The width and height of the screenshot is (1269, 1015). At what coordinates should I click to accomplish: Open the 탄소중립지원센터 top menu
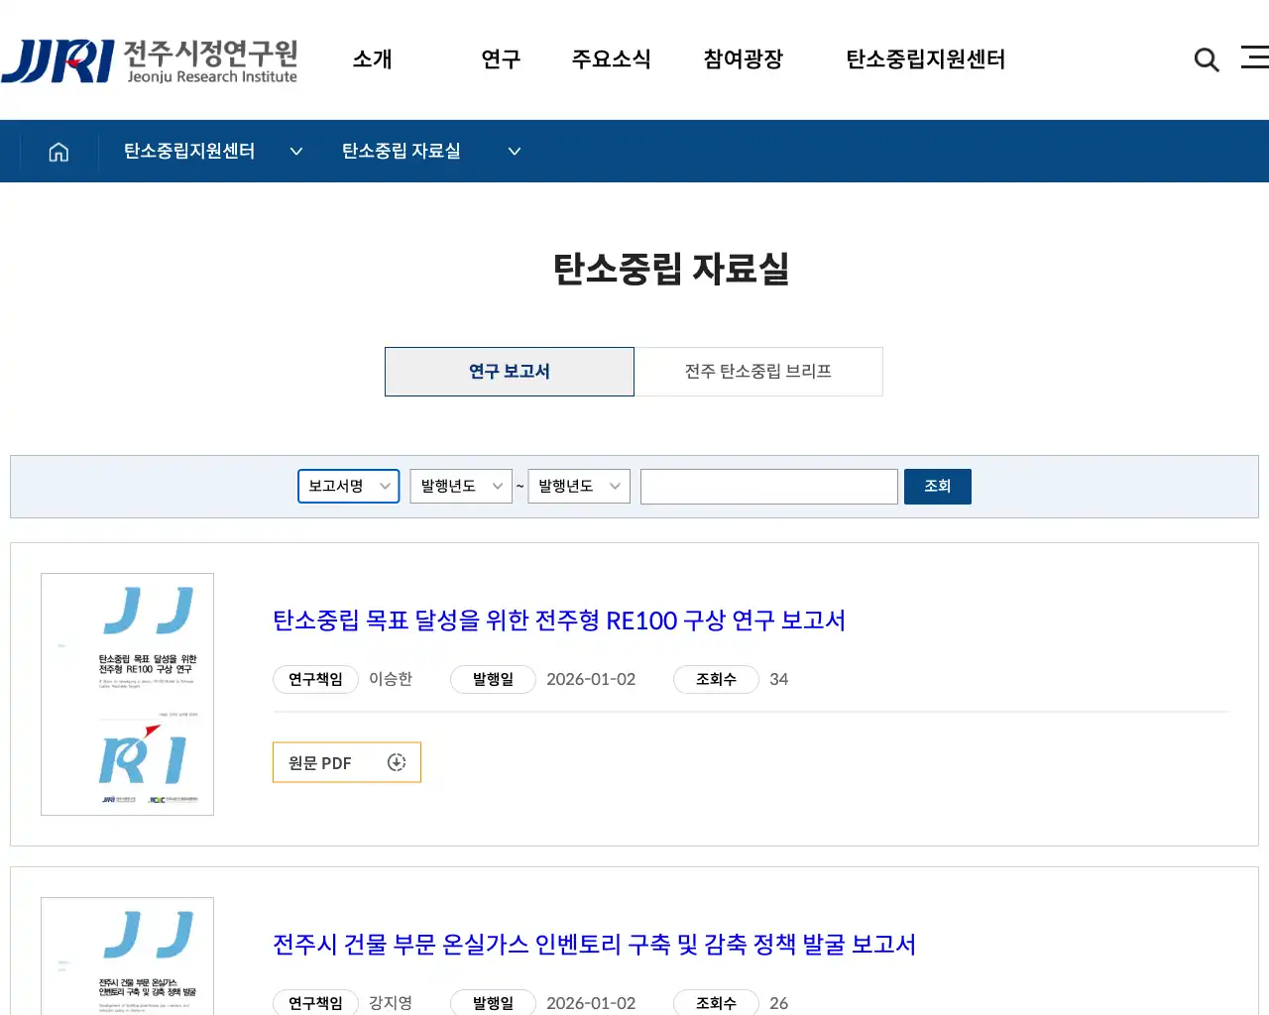(x=926, y=59)
